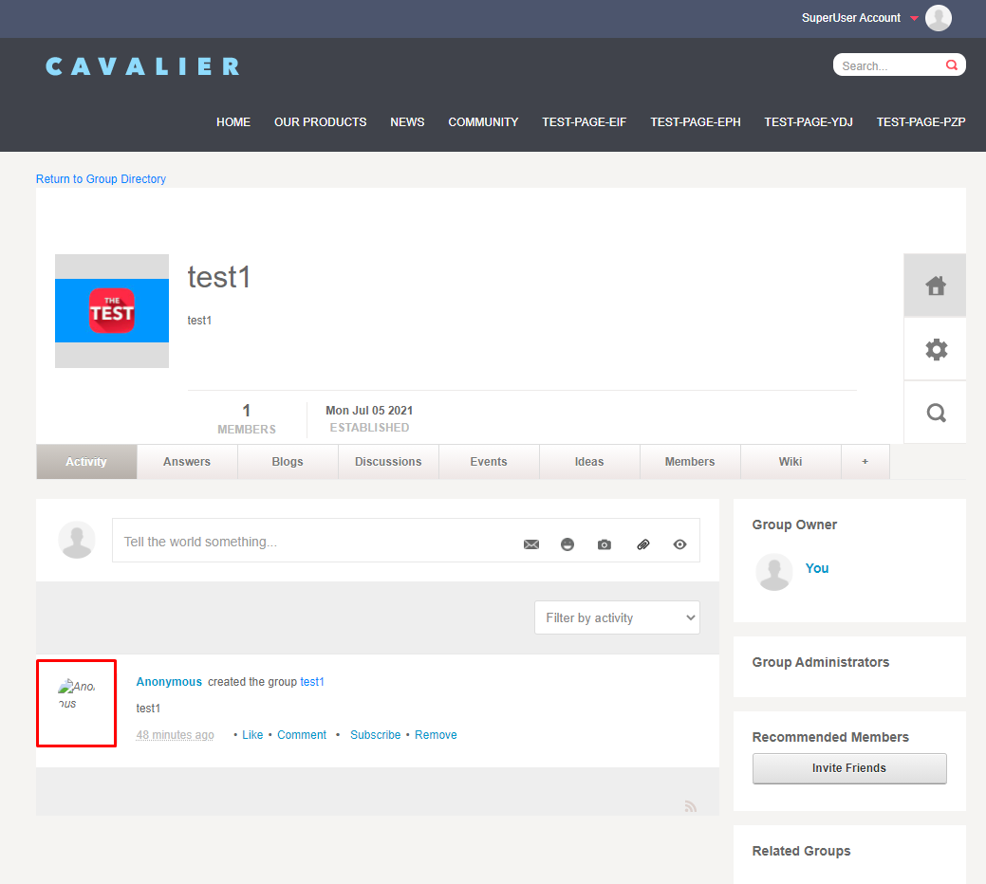Switch to the Discussions tab
986x884 pixels.
[388, 461]
